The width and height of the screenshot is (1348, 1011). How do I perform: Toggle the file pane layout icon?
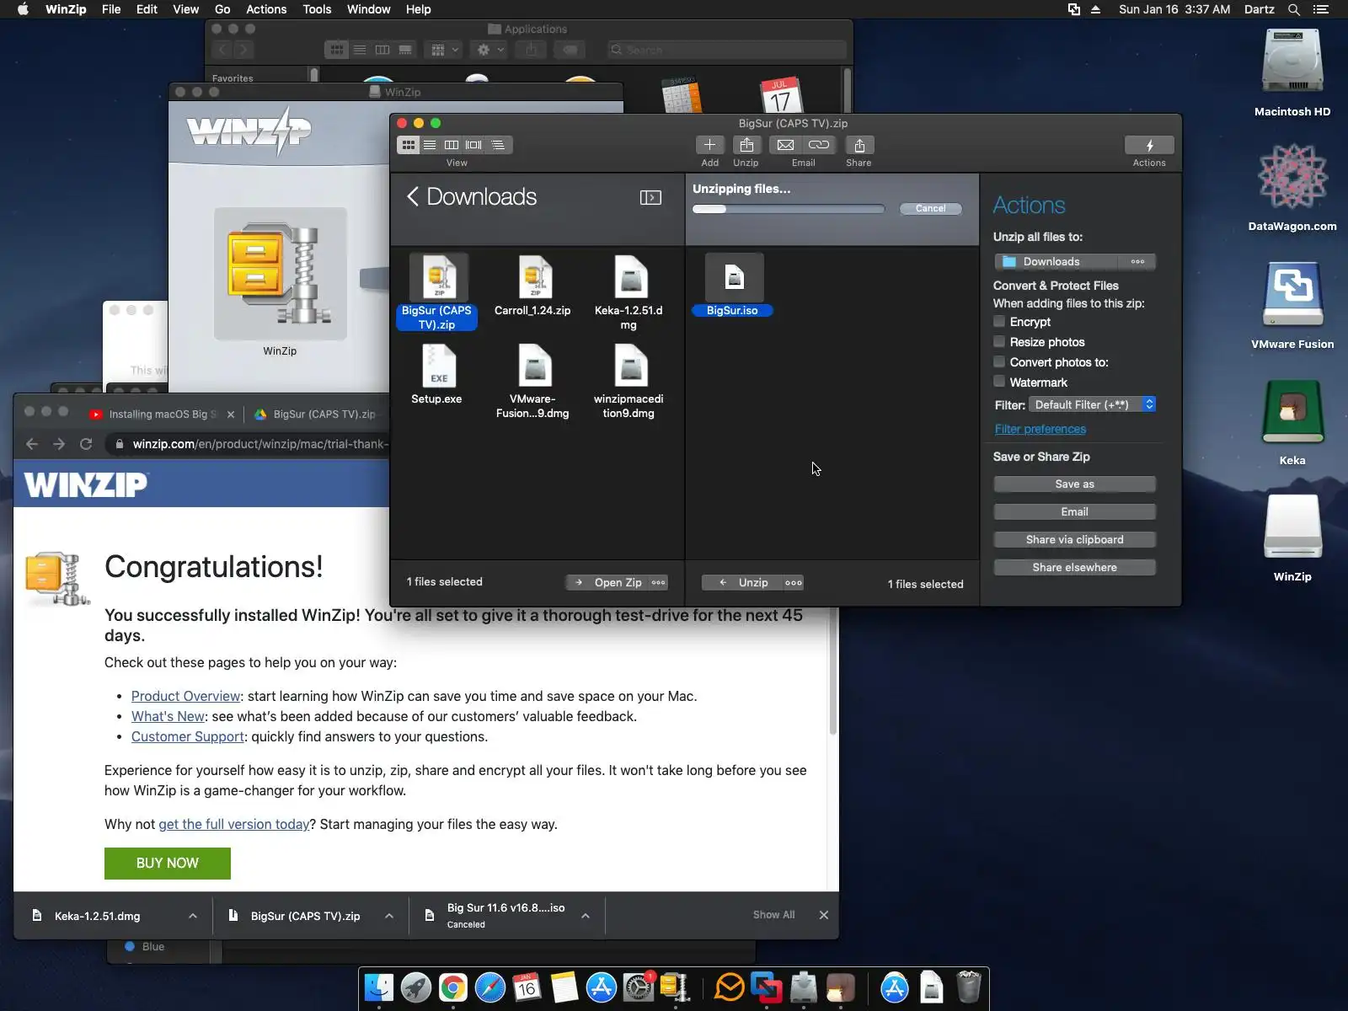point(650,197)
